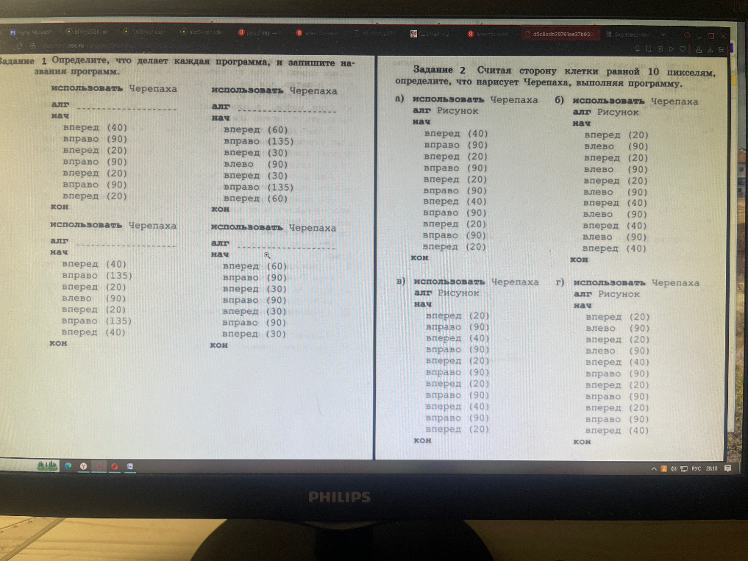Screen dimensions: 748x561
Task: Show hidden tray icons with the chevron
Action: [x=654, y=469]
